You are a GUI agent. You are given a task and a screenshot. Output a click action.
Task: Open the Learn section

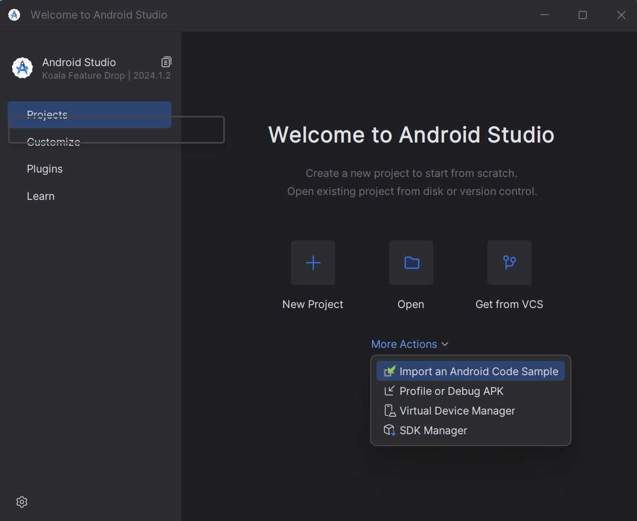point(40,196)
